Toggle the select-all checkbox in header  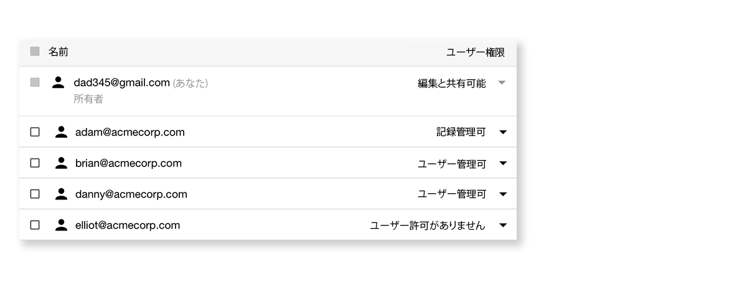(x=35, y=52)
